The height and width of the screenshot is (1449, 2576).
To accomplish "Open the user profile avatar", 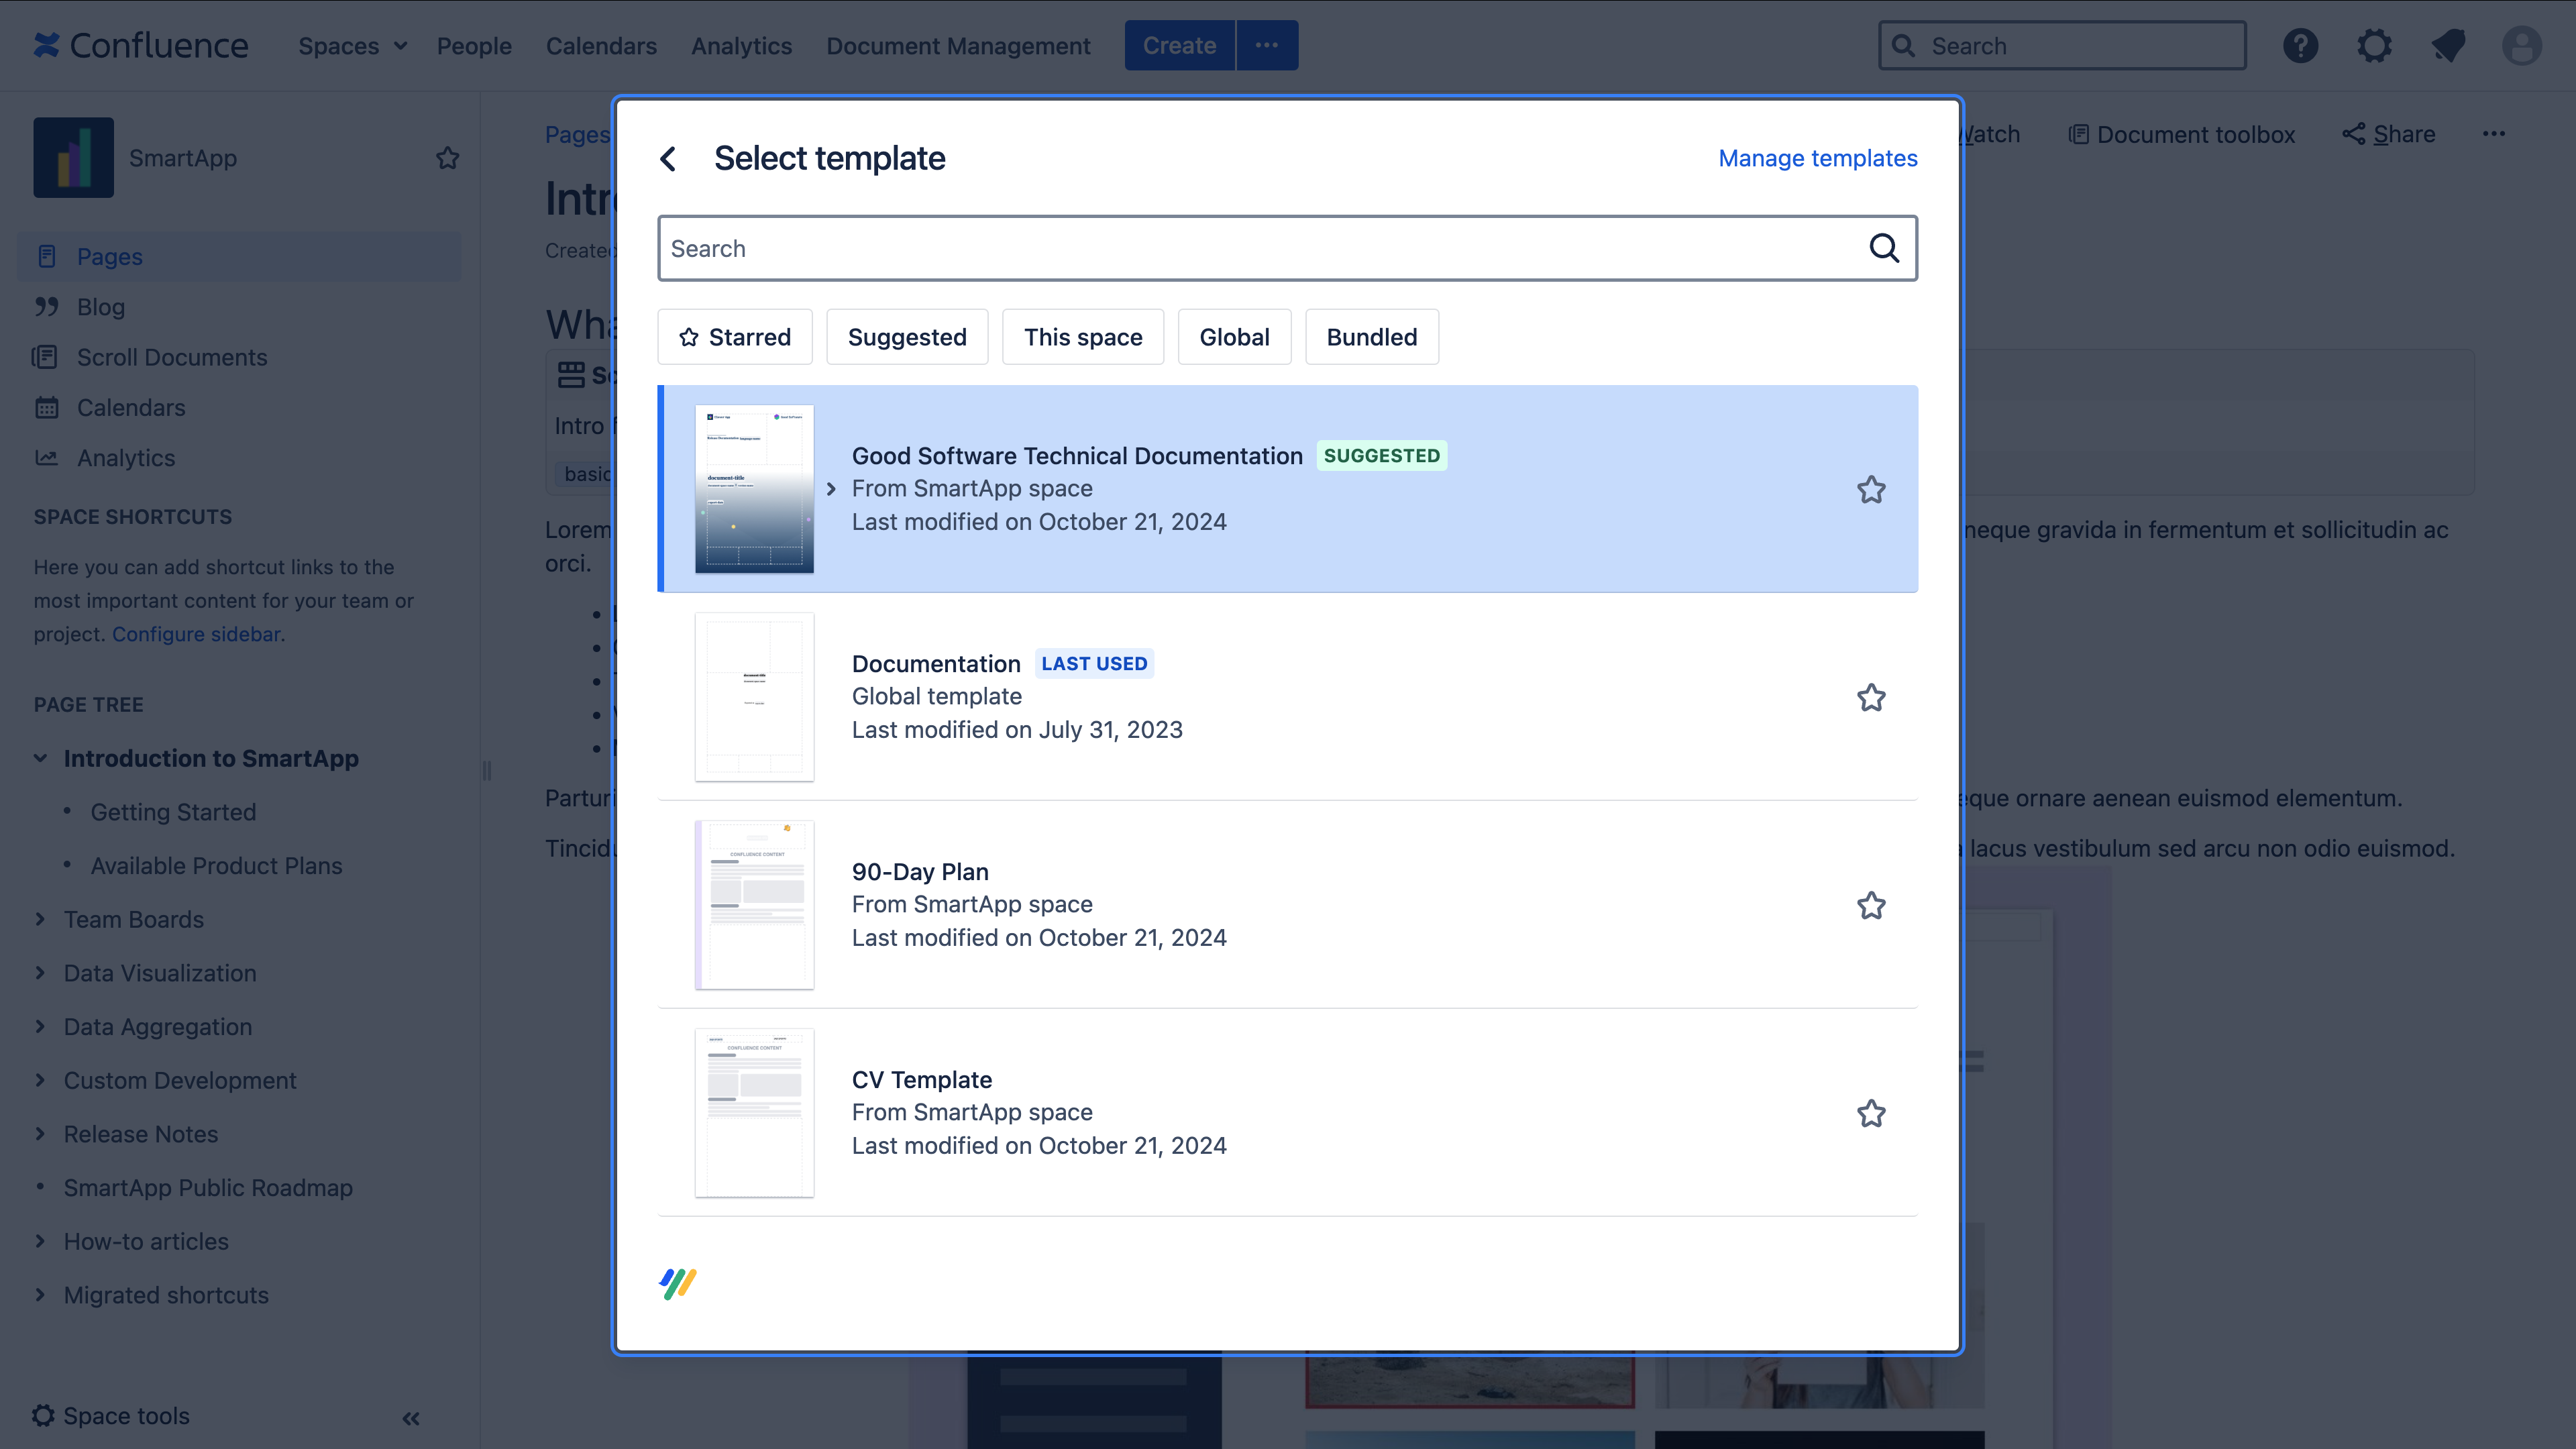I will 2521,46.
